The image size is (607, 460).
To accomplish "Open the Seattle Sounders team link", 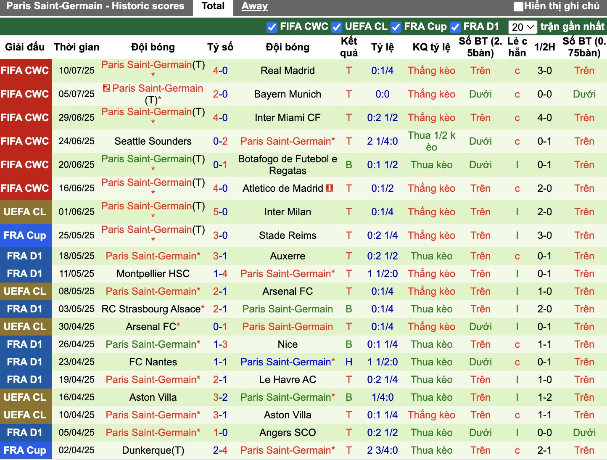I will (153, 141).
